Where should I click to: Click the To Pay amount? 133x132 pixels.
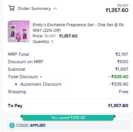click(x=118, y=106)
